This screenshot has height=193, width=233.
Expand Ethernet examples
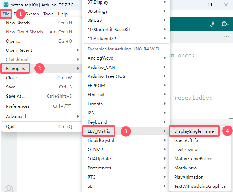pyautogui.click(x=126, y=95)
